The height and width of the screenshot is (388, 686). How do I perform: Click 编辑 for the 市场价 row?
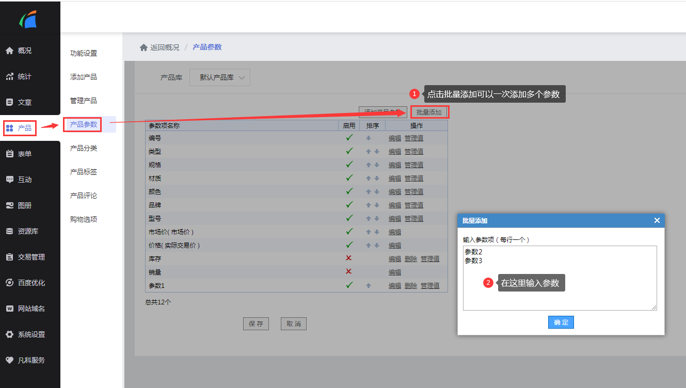tap(395, 232)
